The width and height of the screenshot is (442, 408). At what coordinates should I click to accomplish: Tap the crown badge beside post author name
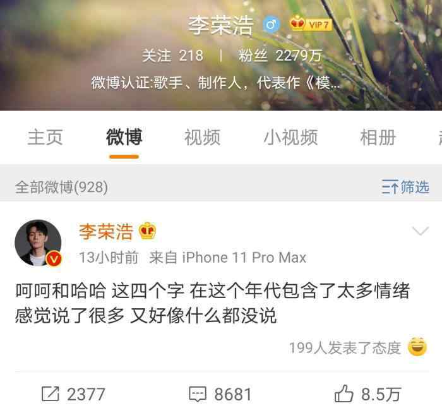(x=147, y=231)
